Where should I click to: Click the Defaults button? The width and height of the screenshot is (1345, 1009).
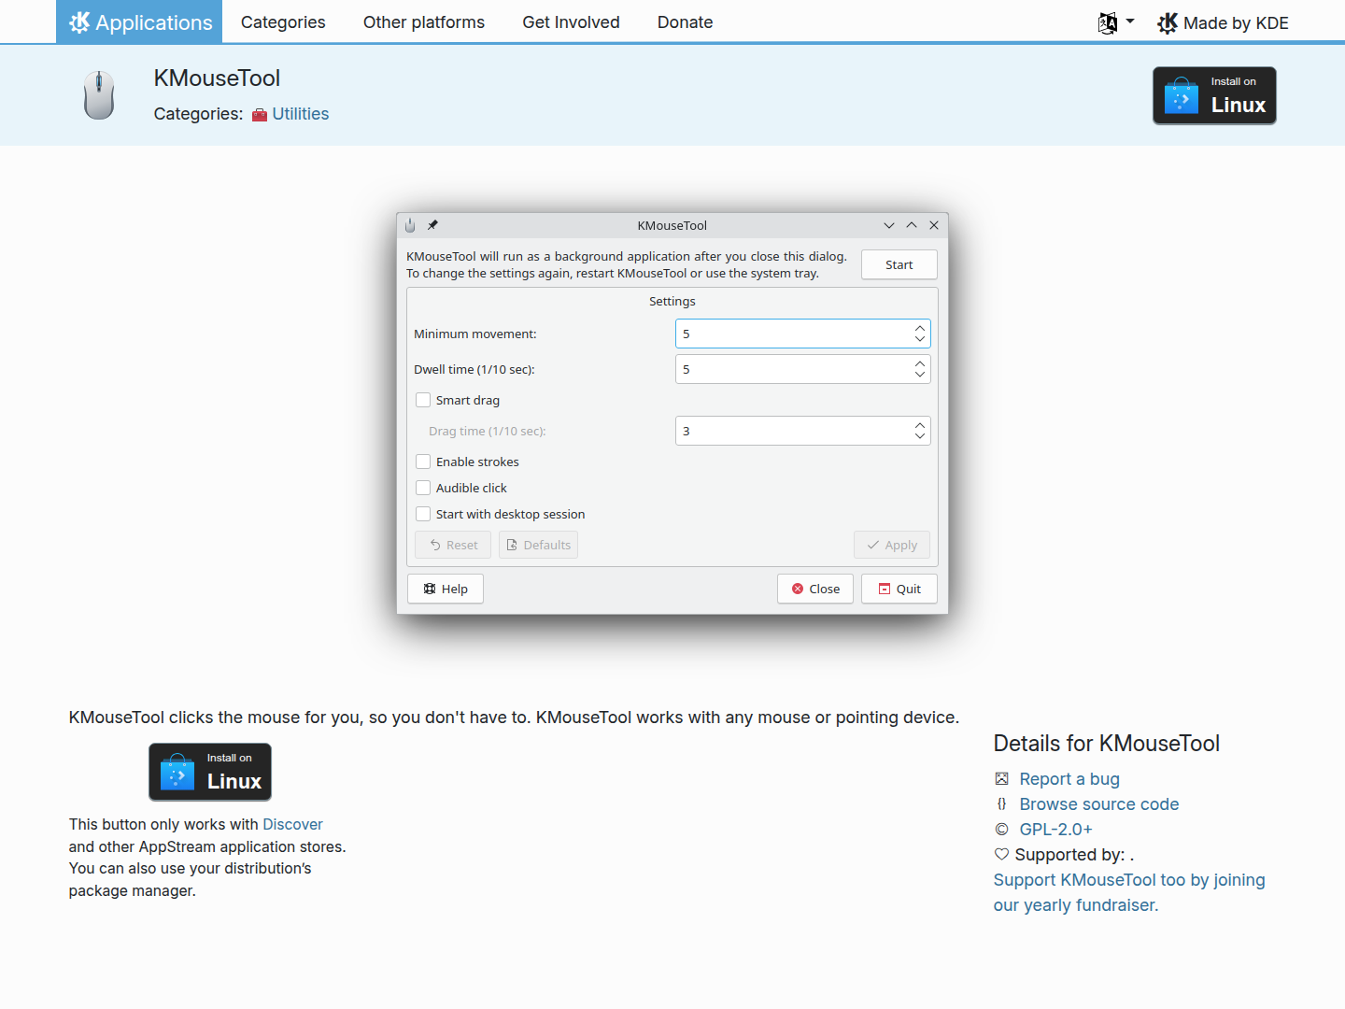(x=538, y=545)
